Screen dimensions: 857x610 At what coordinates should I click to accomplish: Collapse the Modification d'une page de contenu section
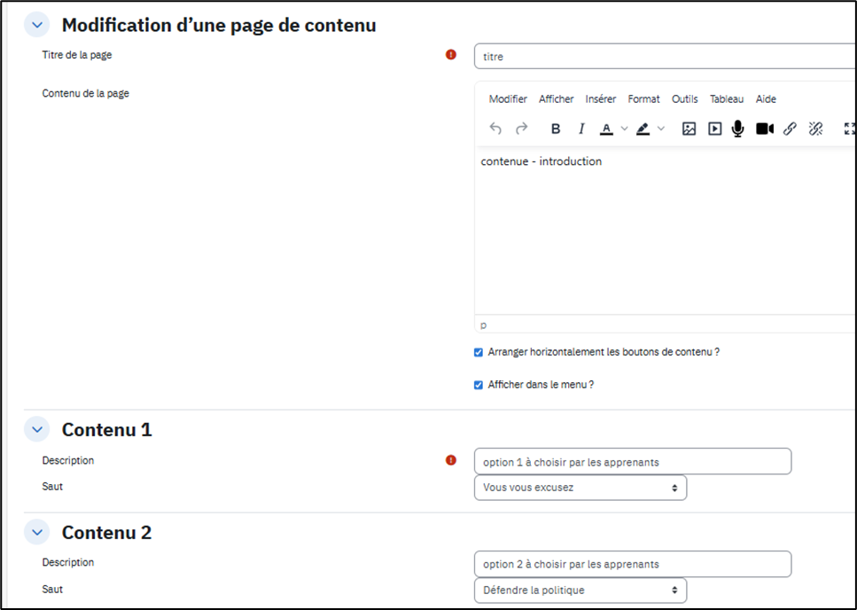tap(36, 25)
